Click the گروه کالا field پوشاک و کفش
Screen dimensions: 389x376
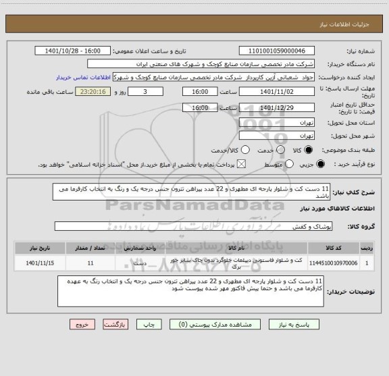click(193, 226)
